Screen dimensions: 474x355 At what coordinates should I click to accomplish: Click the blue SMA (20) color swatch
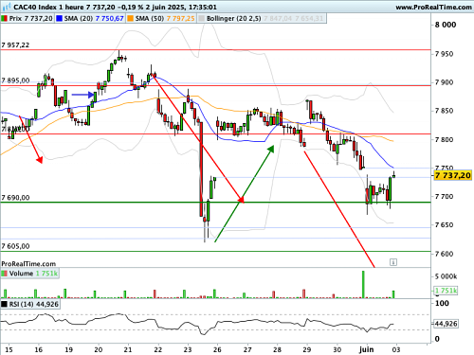pyautogui.click(x=60, y=19)
